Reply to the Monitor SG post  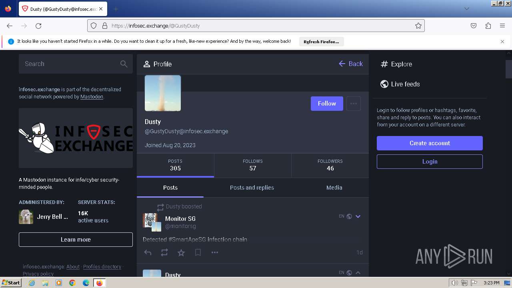pyautogui.click(x=148, y=252)
